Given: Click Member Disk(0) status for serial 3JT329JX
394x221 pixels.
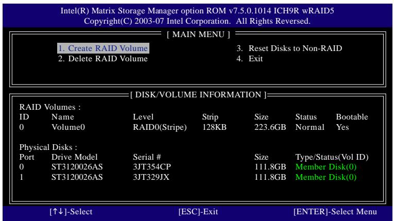Looking at the screenshot, I should point(326,177).
